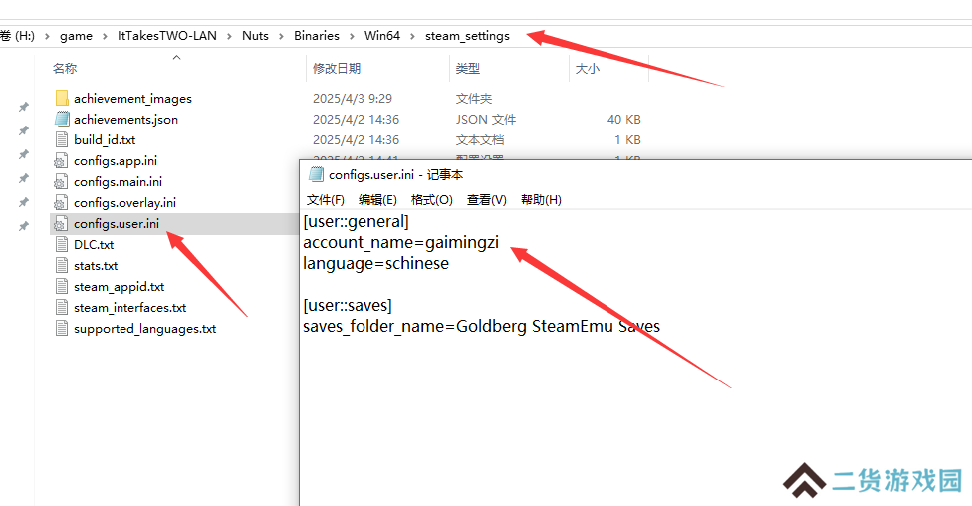The height and width of the screenshot is (506, 972).
Task: Click the 文本文档 type cell
Action: (x=480, y=140)
